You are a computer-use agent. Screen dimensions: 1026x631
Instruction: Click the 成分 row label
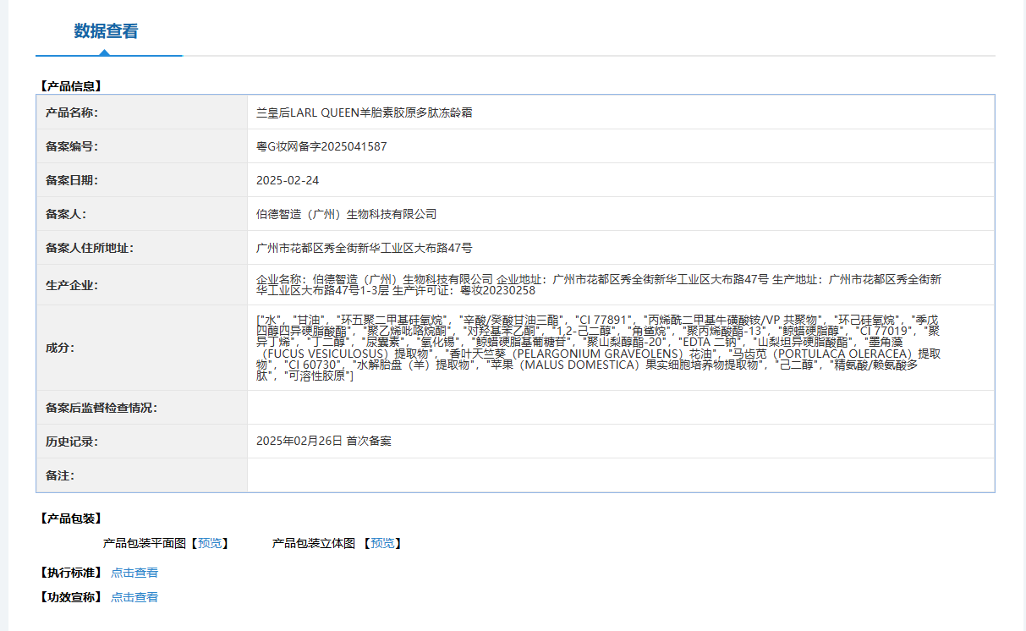pyautogui.click(x=60, y=348)
